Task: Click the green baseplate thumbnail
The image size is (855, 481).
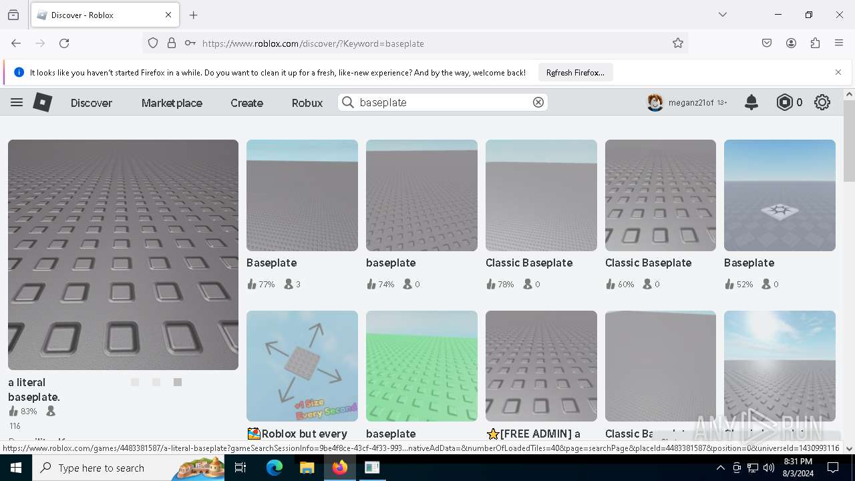Action: coord(421,366)
